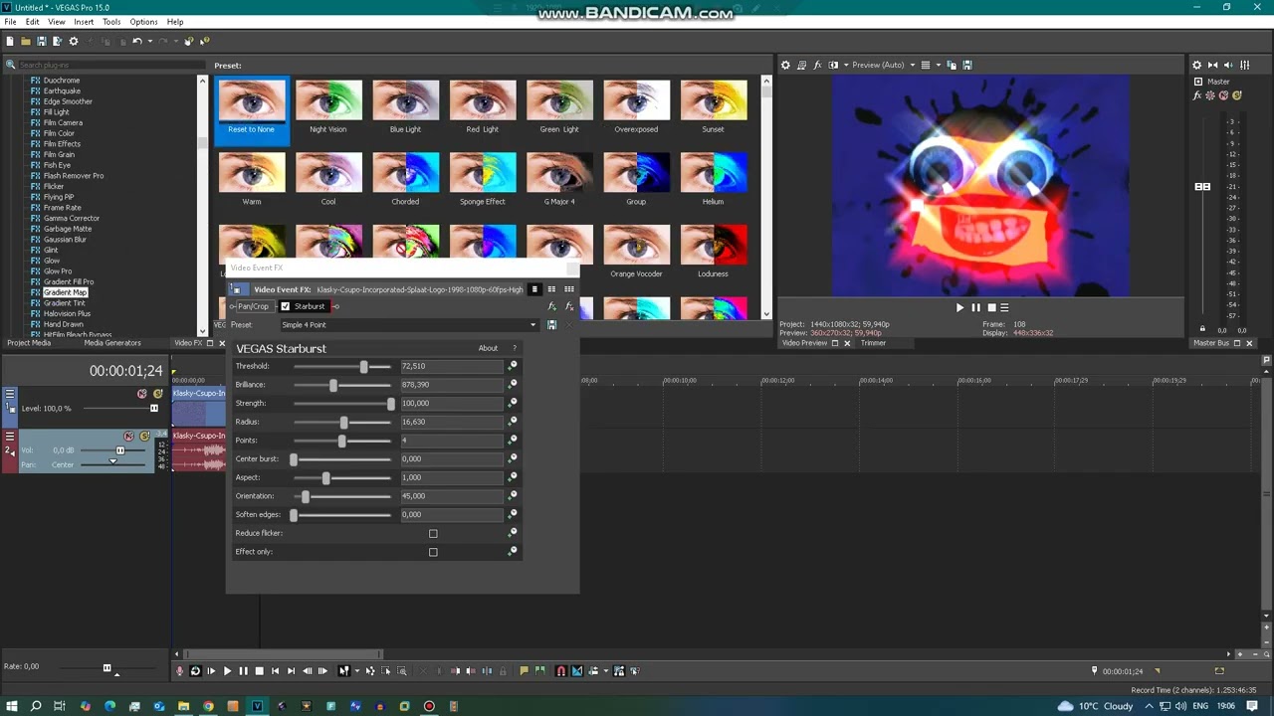The width and height of the screenshot is (1274, 716).
Task: Click the Strength slider handle
Action: click(391, 404)
